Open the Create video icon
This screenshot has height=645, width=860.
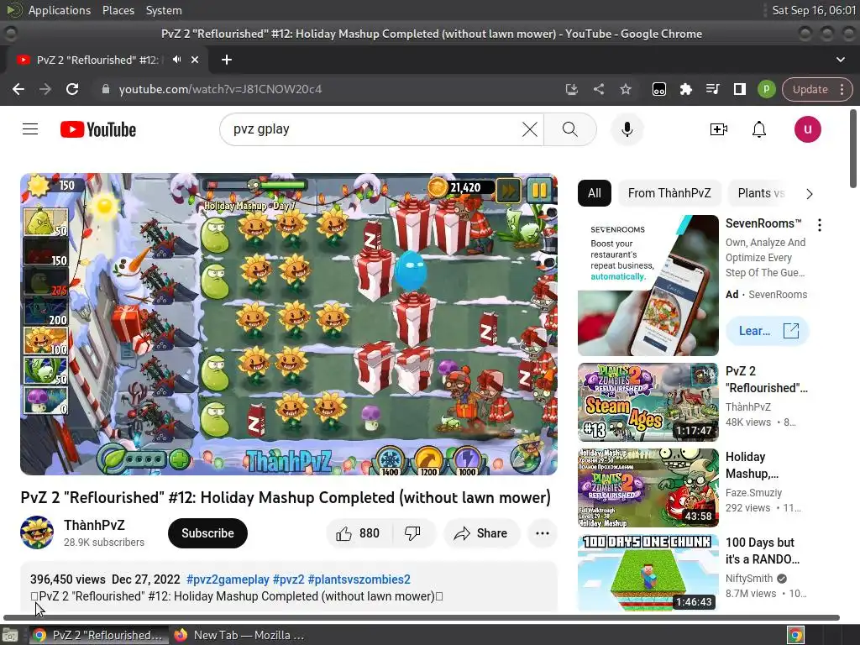719,129
